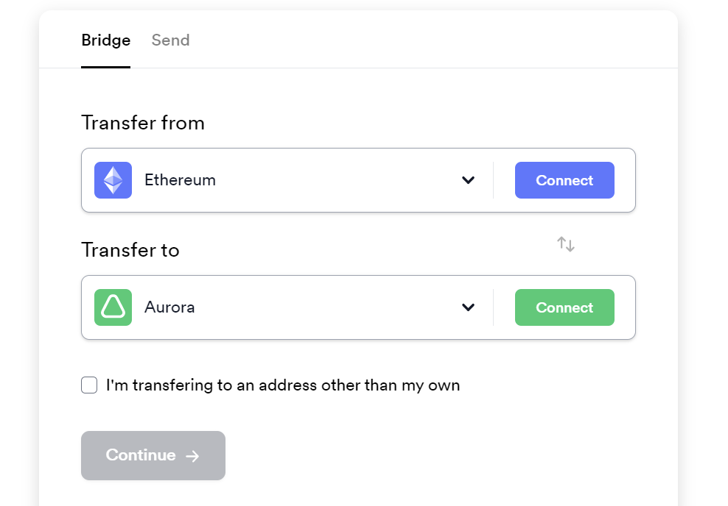Click the green Aurora triangle logo
The width and height of the screenshot is (728, 506).
click(x=113, y=307)
